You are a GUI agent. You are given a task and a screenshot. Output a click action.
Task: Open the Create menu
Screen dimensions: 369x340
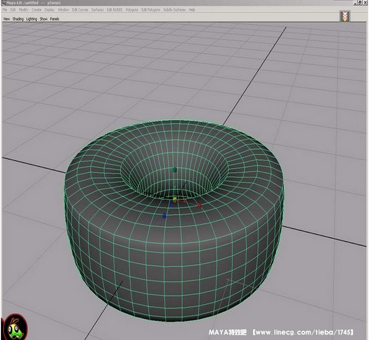click(36, 10)
